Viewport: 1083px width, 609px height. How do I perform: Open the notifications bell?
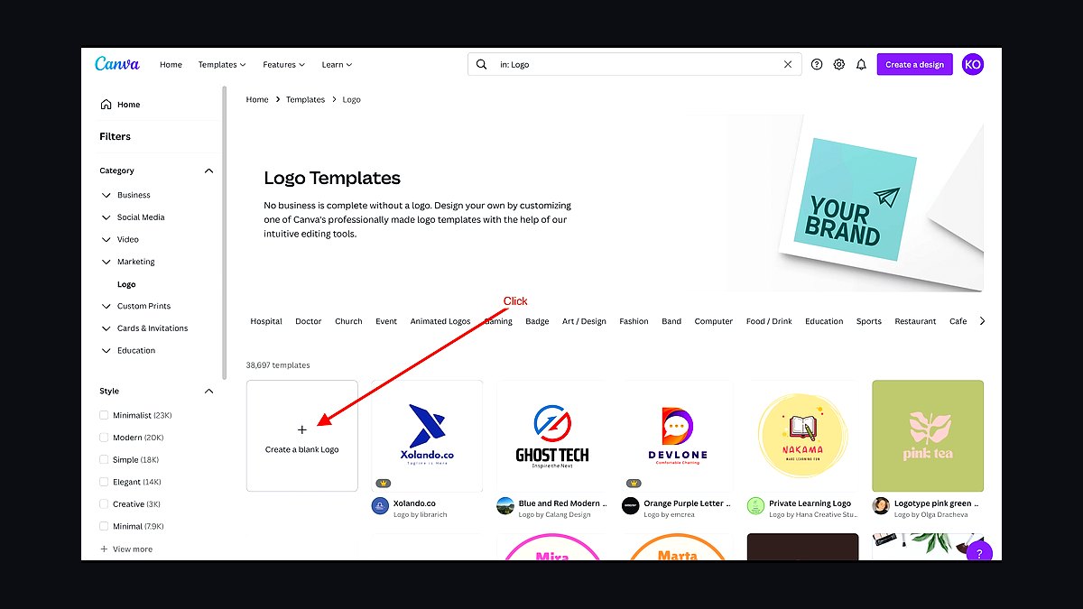861,64
